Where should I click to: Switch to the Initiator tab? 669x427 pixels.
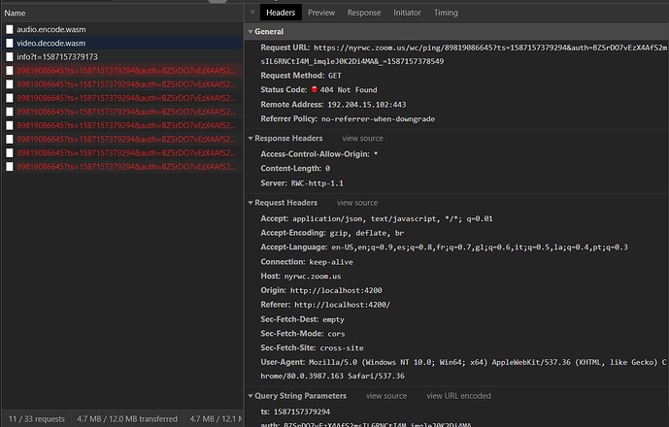coord(407,13)
